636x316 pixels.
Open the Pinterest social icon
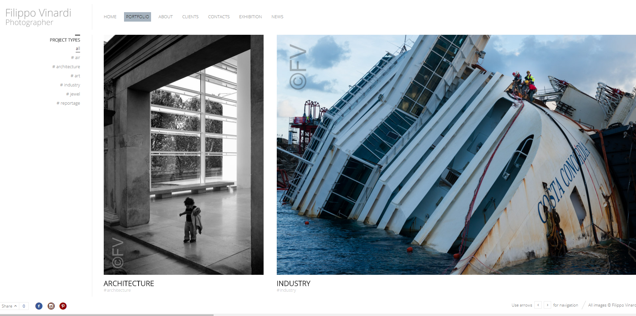(63, 306)
